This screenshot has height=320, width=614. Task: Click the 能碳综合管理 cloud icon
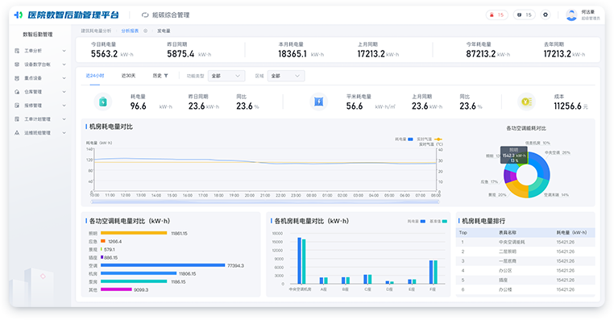tap(145, 15)
